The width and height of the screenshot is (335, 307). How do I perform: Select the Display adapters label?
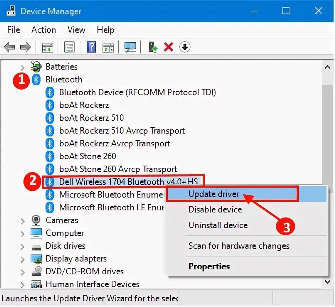(x=76, y=259)
